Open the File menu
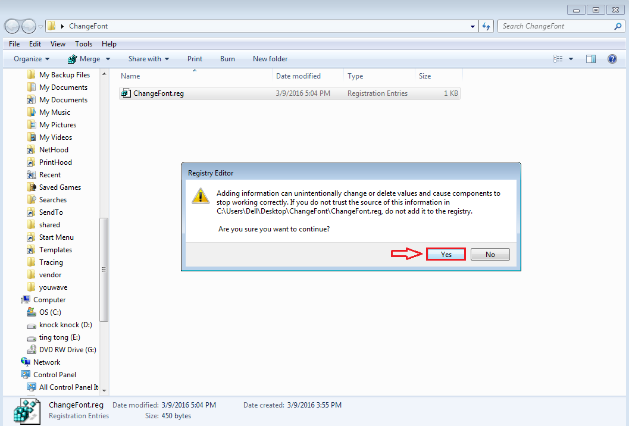Viewport: 629px width, 426px height. pos(14,44)
